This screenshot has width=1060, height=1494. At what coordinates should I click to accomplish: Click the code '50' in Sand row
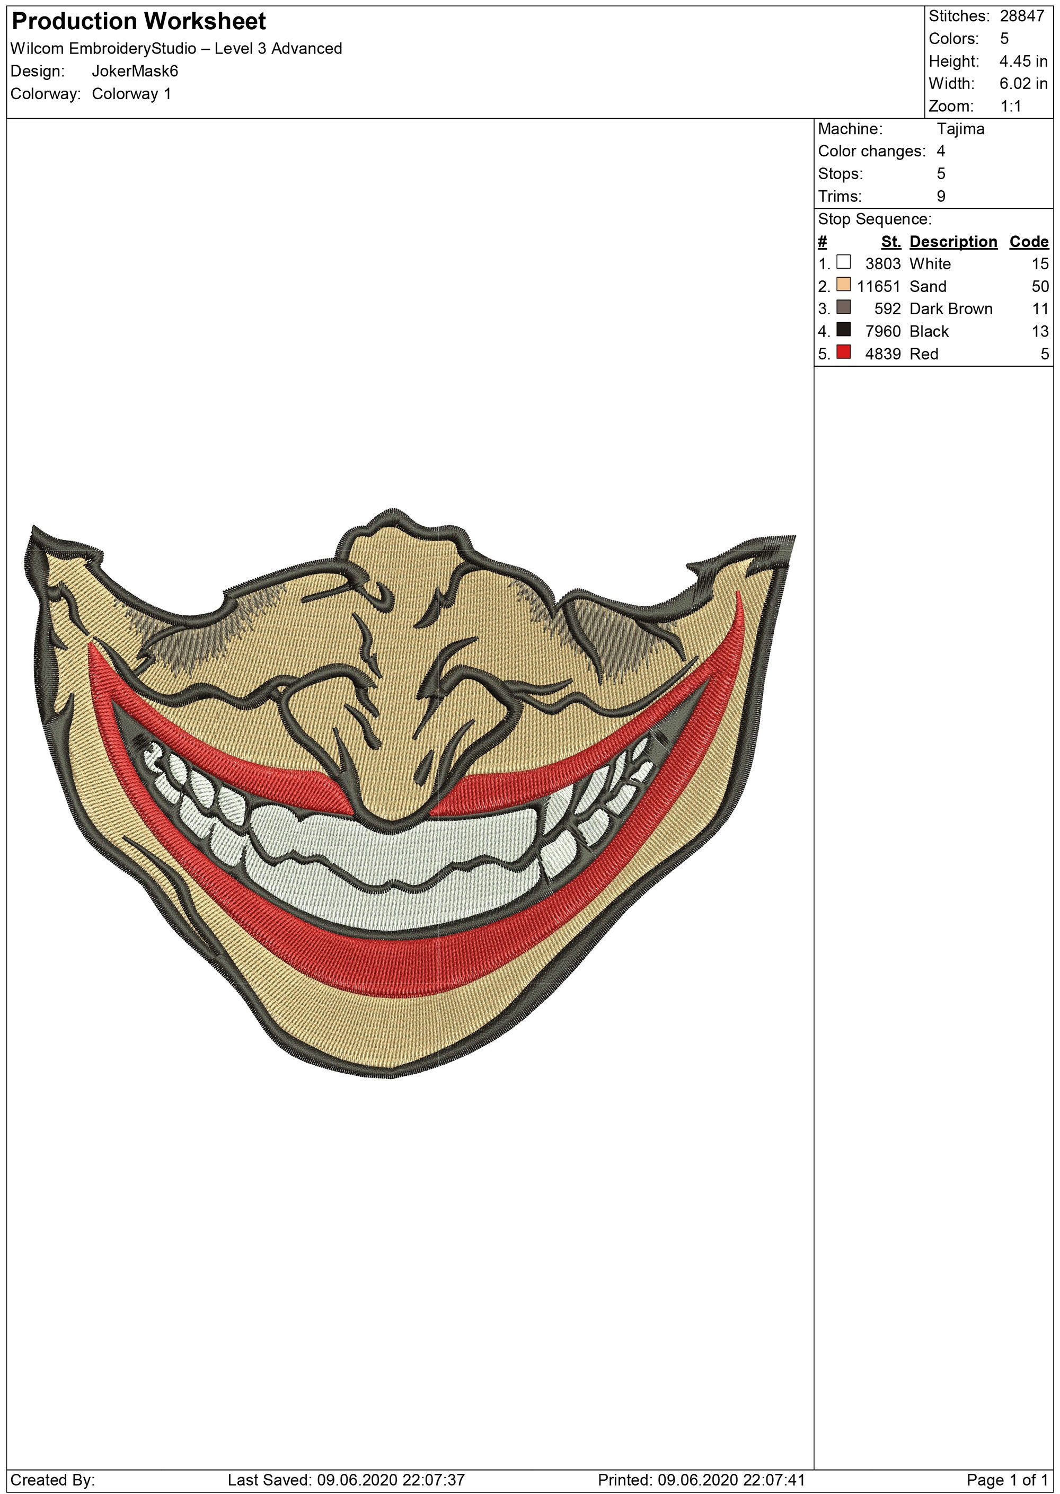pos(1040,287)
